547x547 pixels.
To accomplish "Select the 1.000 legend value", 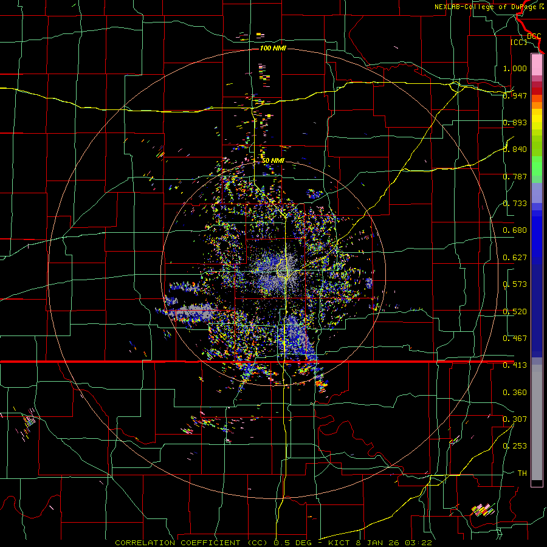I will (x=515, y=68).
